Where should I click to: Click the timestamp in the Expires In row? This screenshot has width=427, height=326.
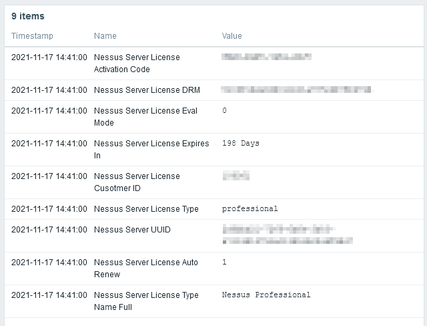(x=49, y=144)
